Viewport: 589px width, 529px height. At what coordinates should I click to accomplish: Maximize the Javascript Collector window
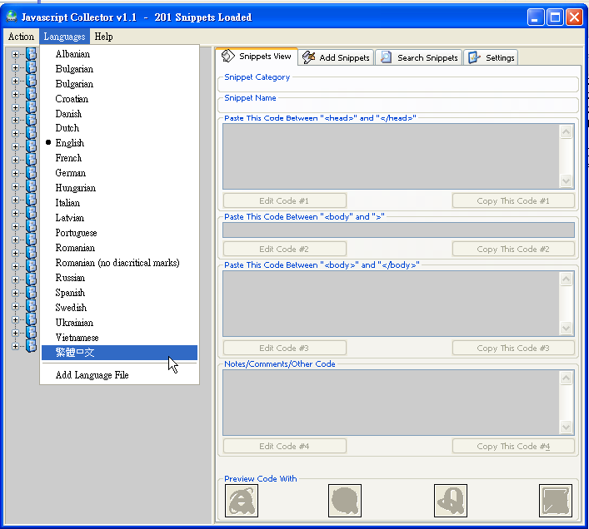555,17
